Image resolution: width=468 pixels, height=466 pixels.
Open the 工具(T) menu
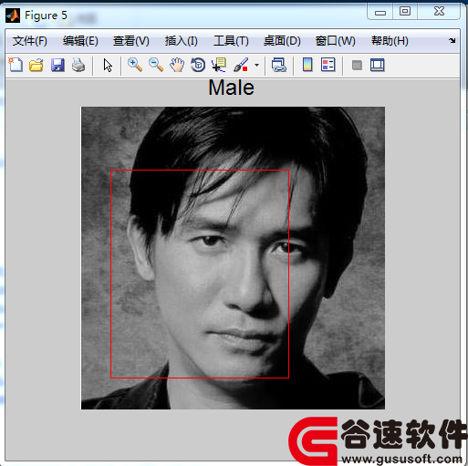coord(231,41)
